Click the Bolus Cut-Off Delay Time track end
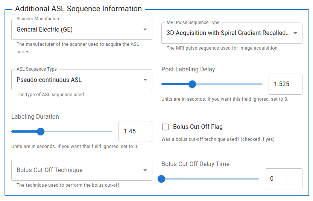The width and height of the screenshot is (313, 201). (x=257, y=179)
